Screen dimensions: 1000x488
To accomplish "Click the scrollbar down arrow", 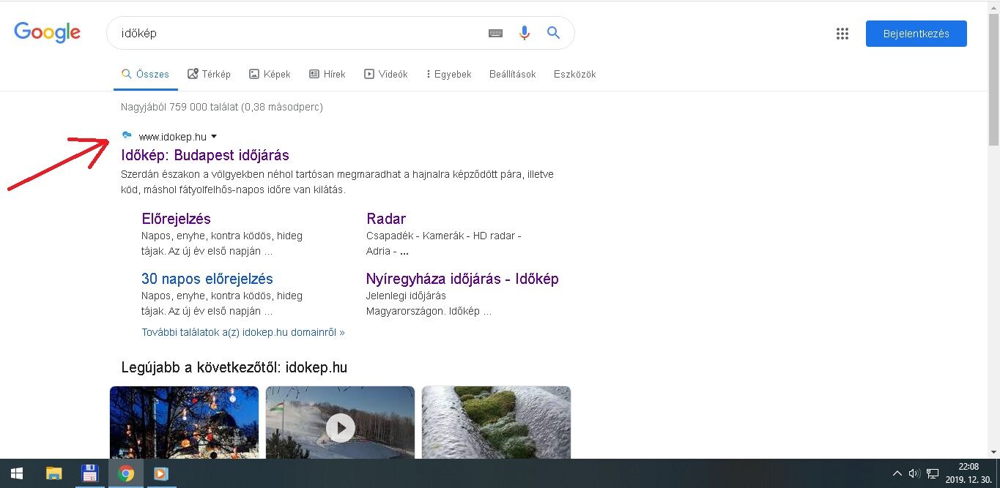I will coord(993,452).
